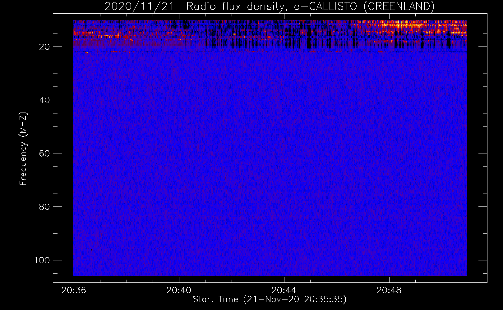
Task: Click the 20:40 time tick label
Action: point(179,290)
